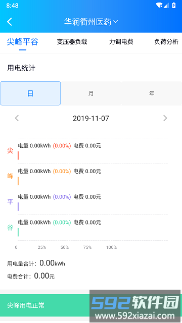Click the 50% axis label
The width and height of the screenshot is (182, 323).
tap(64, 247)
